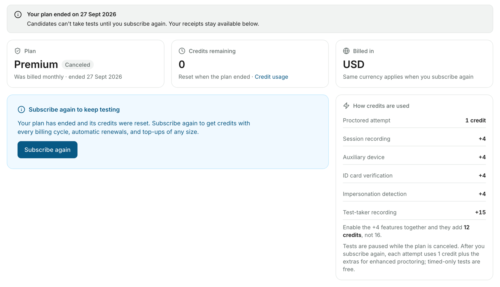
Task: Click 'Was billed monthly · ended 27 Sept 2026' text
Action: pos(68,77)
